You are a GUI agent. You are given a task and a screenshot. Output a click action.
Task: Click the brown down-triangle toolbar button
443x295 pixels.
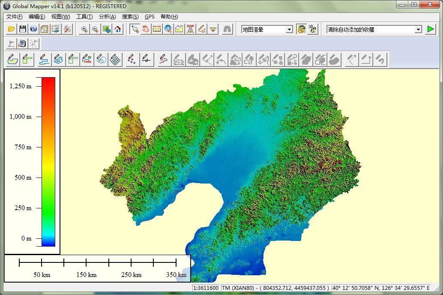coord(213,29)
